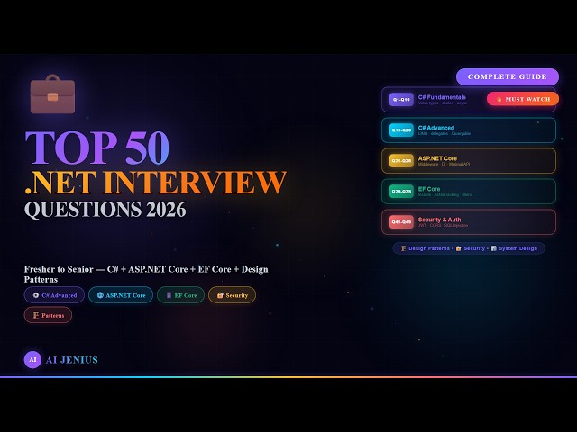Click Security label in footer pill
The width and height of the screenshot is (577, 432).
474,248
